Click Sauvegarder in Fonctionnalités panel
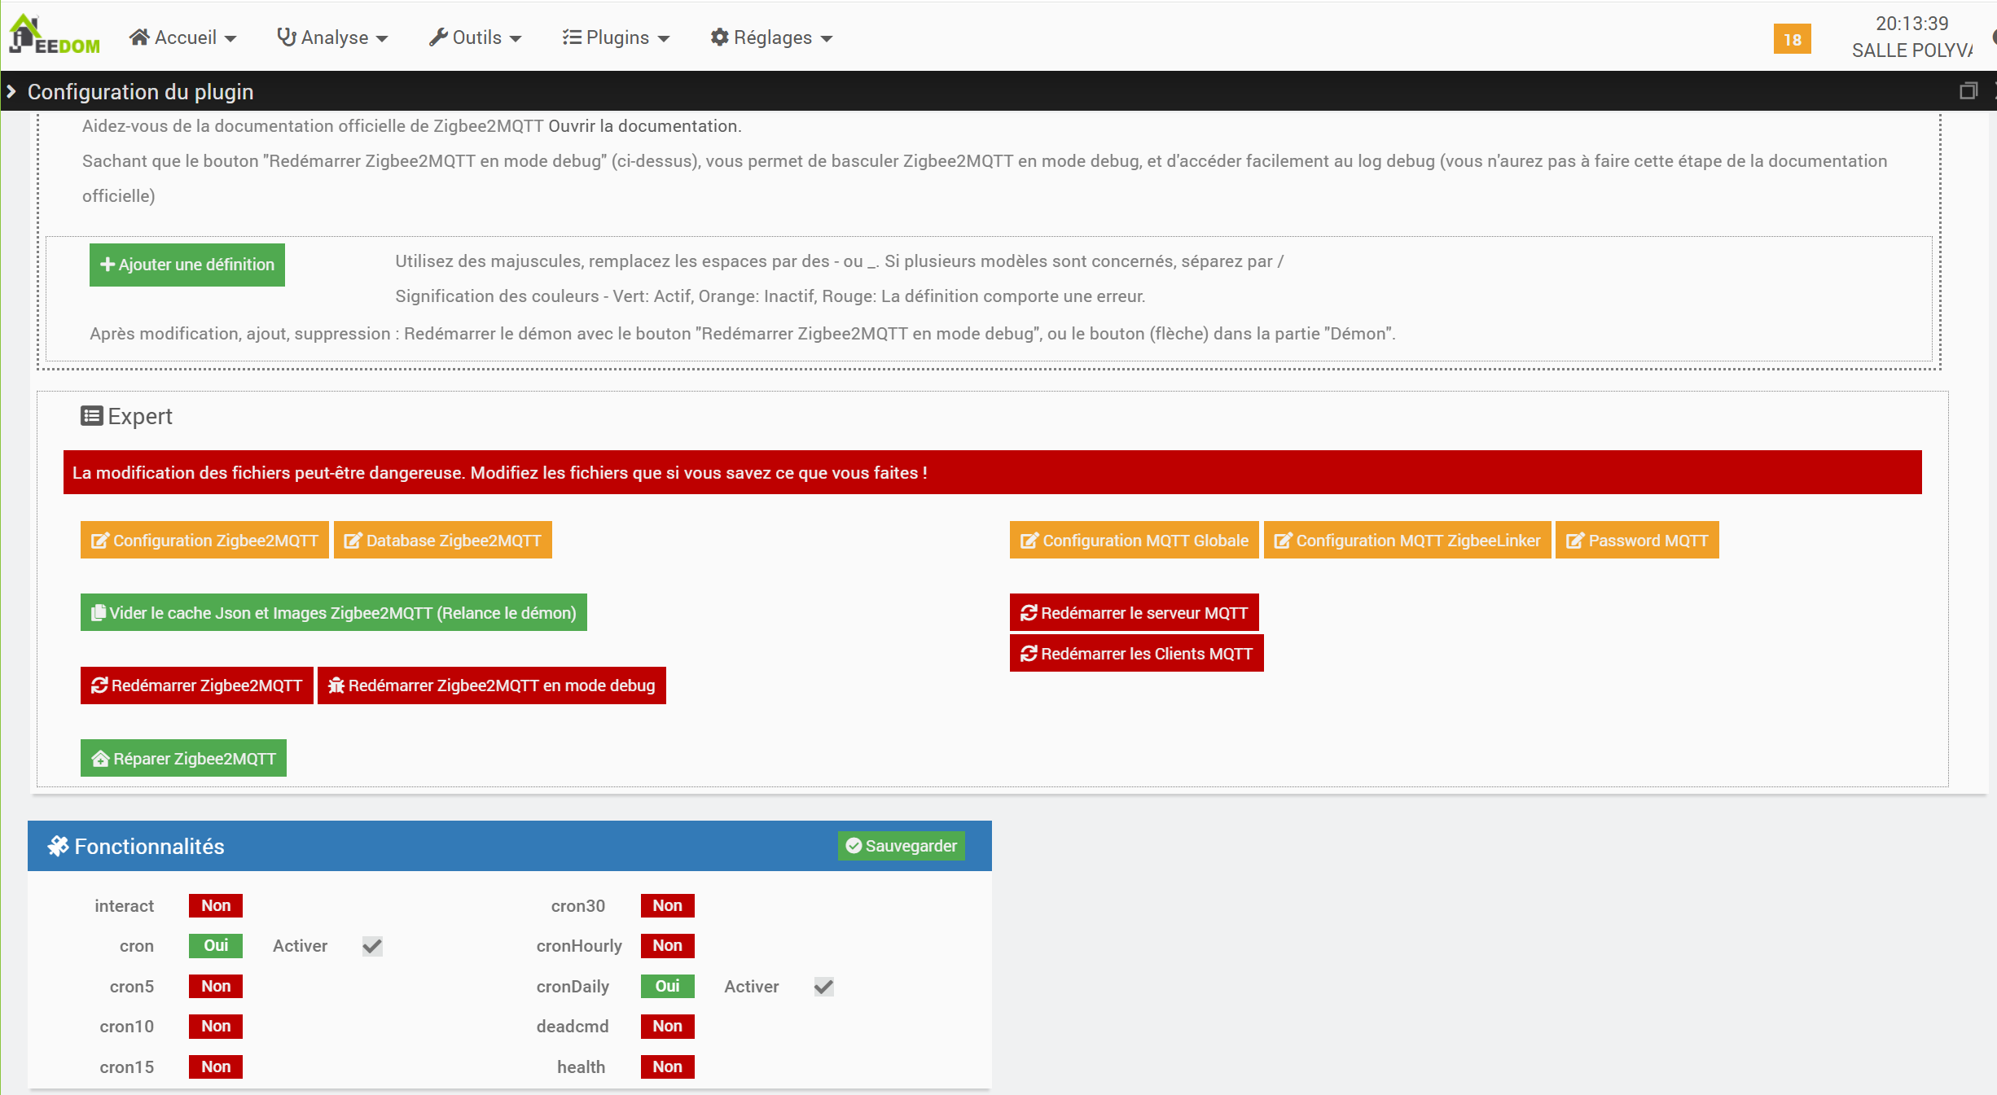 pos(901,846)
